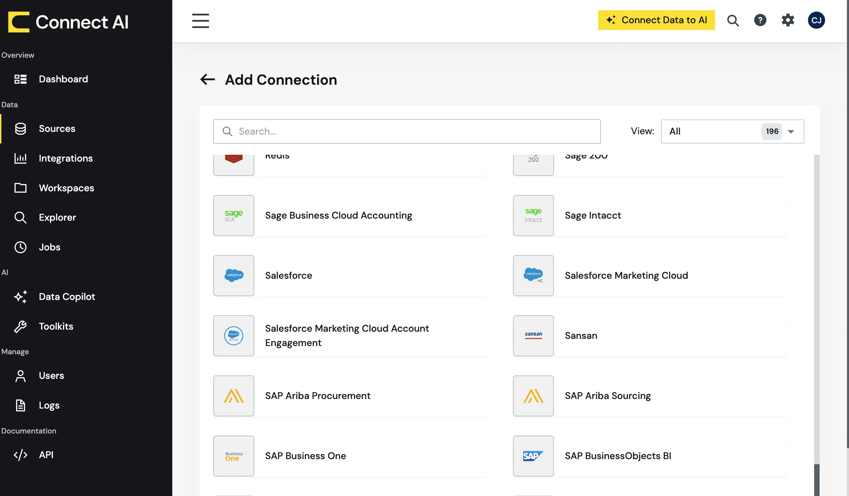Open the settings gear icon
The image size is (849, 496).
click(788, 20)
